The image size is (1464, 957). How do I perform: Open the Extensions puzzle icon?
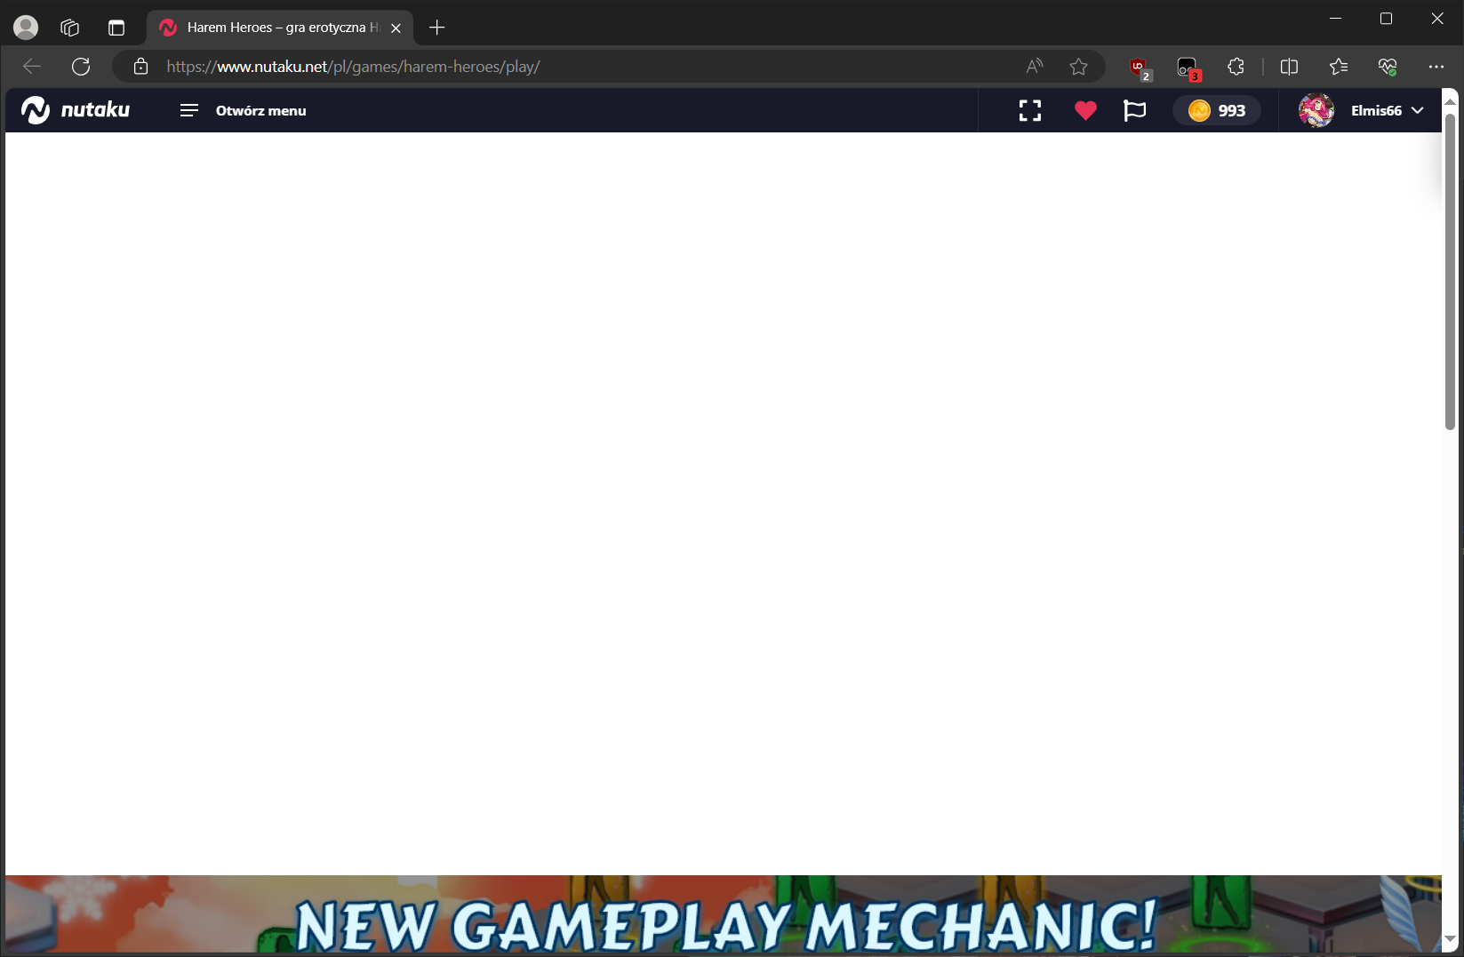(1236, 67)
